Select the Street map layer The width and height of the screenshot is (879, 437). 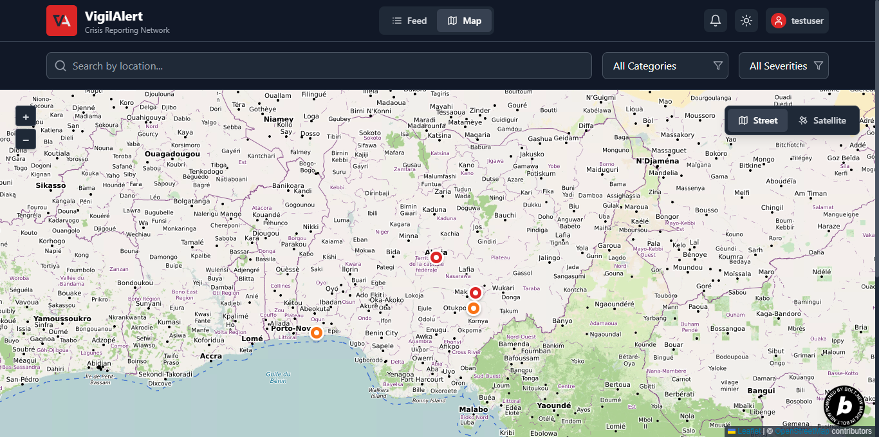pos(758,120)
